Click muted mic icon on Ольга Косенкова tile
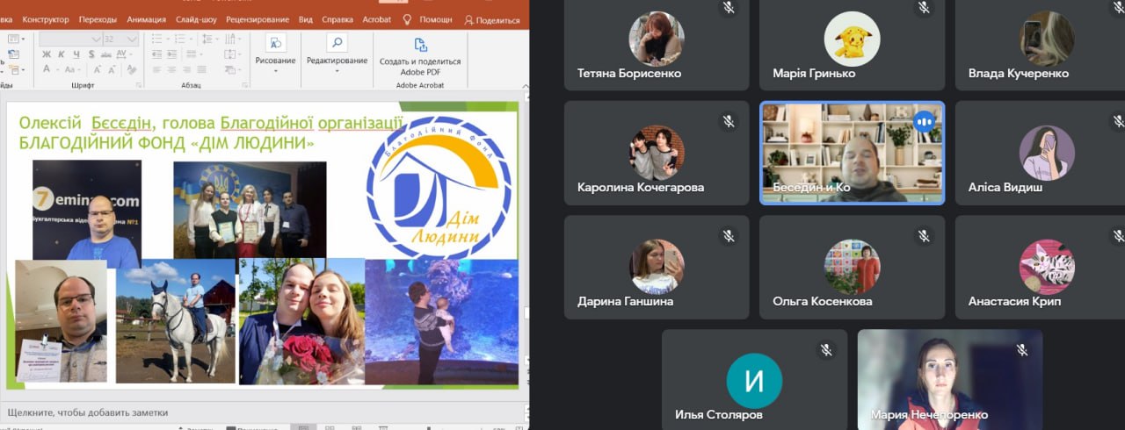Viewport: 1125px width, 430px height. (923, 236)
